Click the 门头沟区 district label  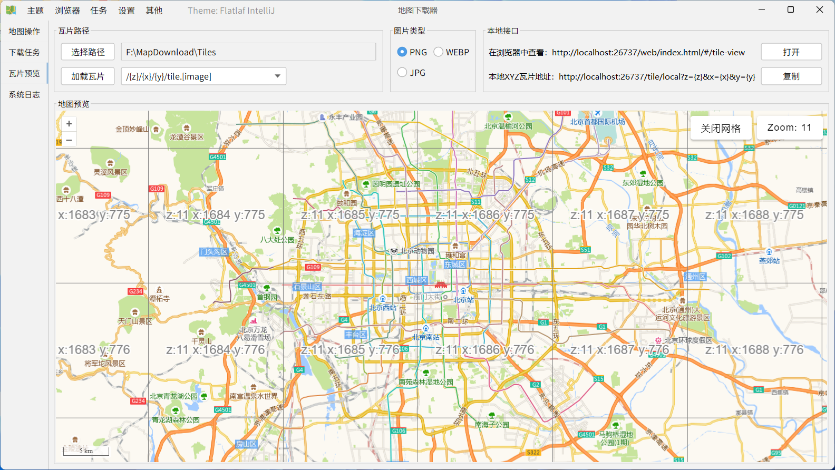[214, 252]
